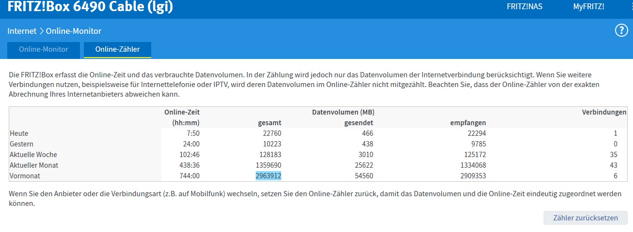Click the (hh:mm) unit label
The image size is (633, 232).
click(185, 123)
